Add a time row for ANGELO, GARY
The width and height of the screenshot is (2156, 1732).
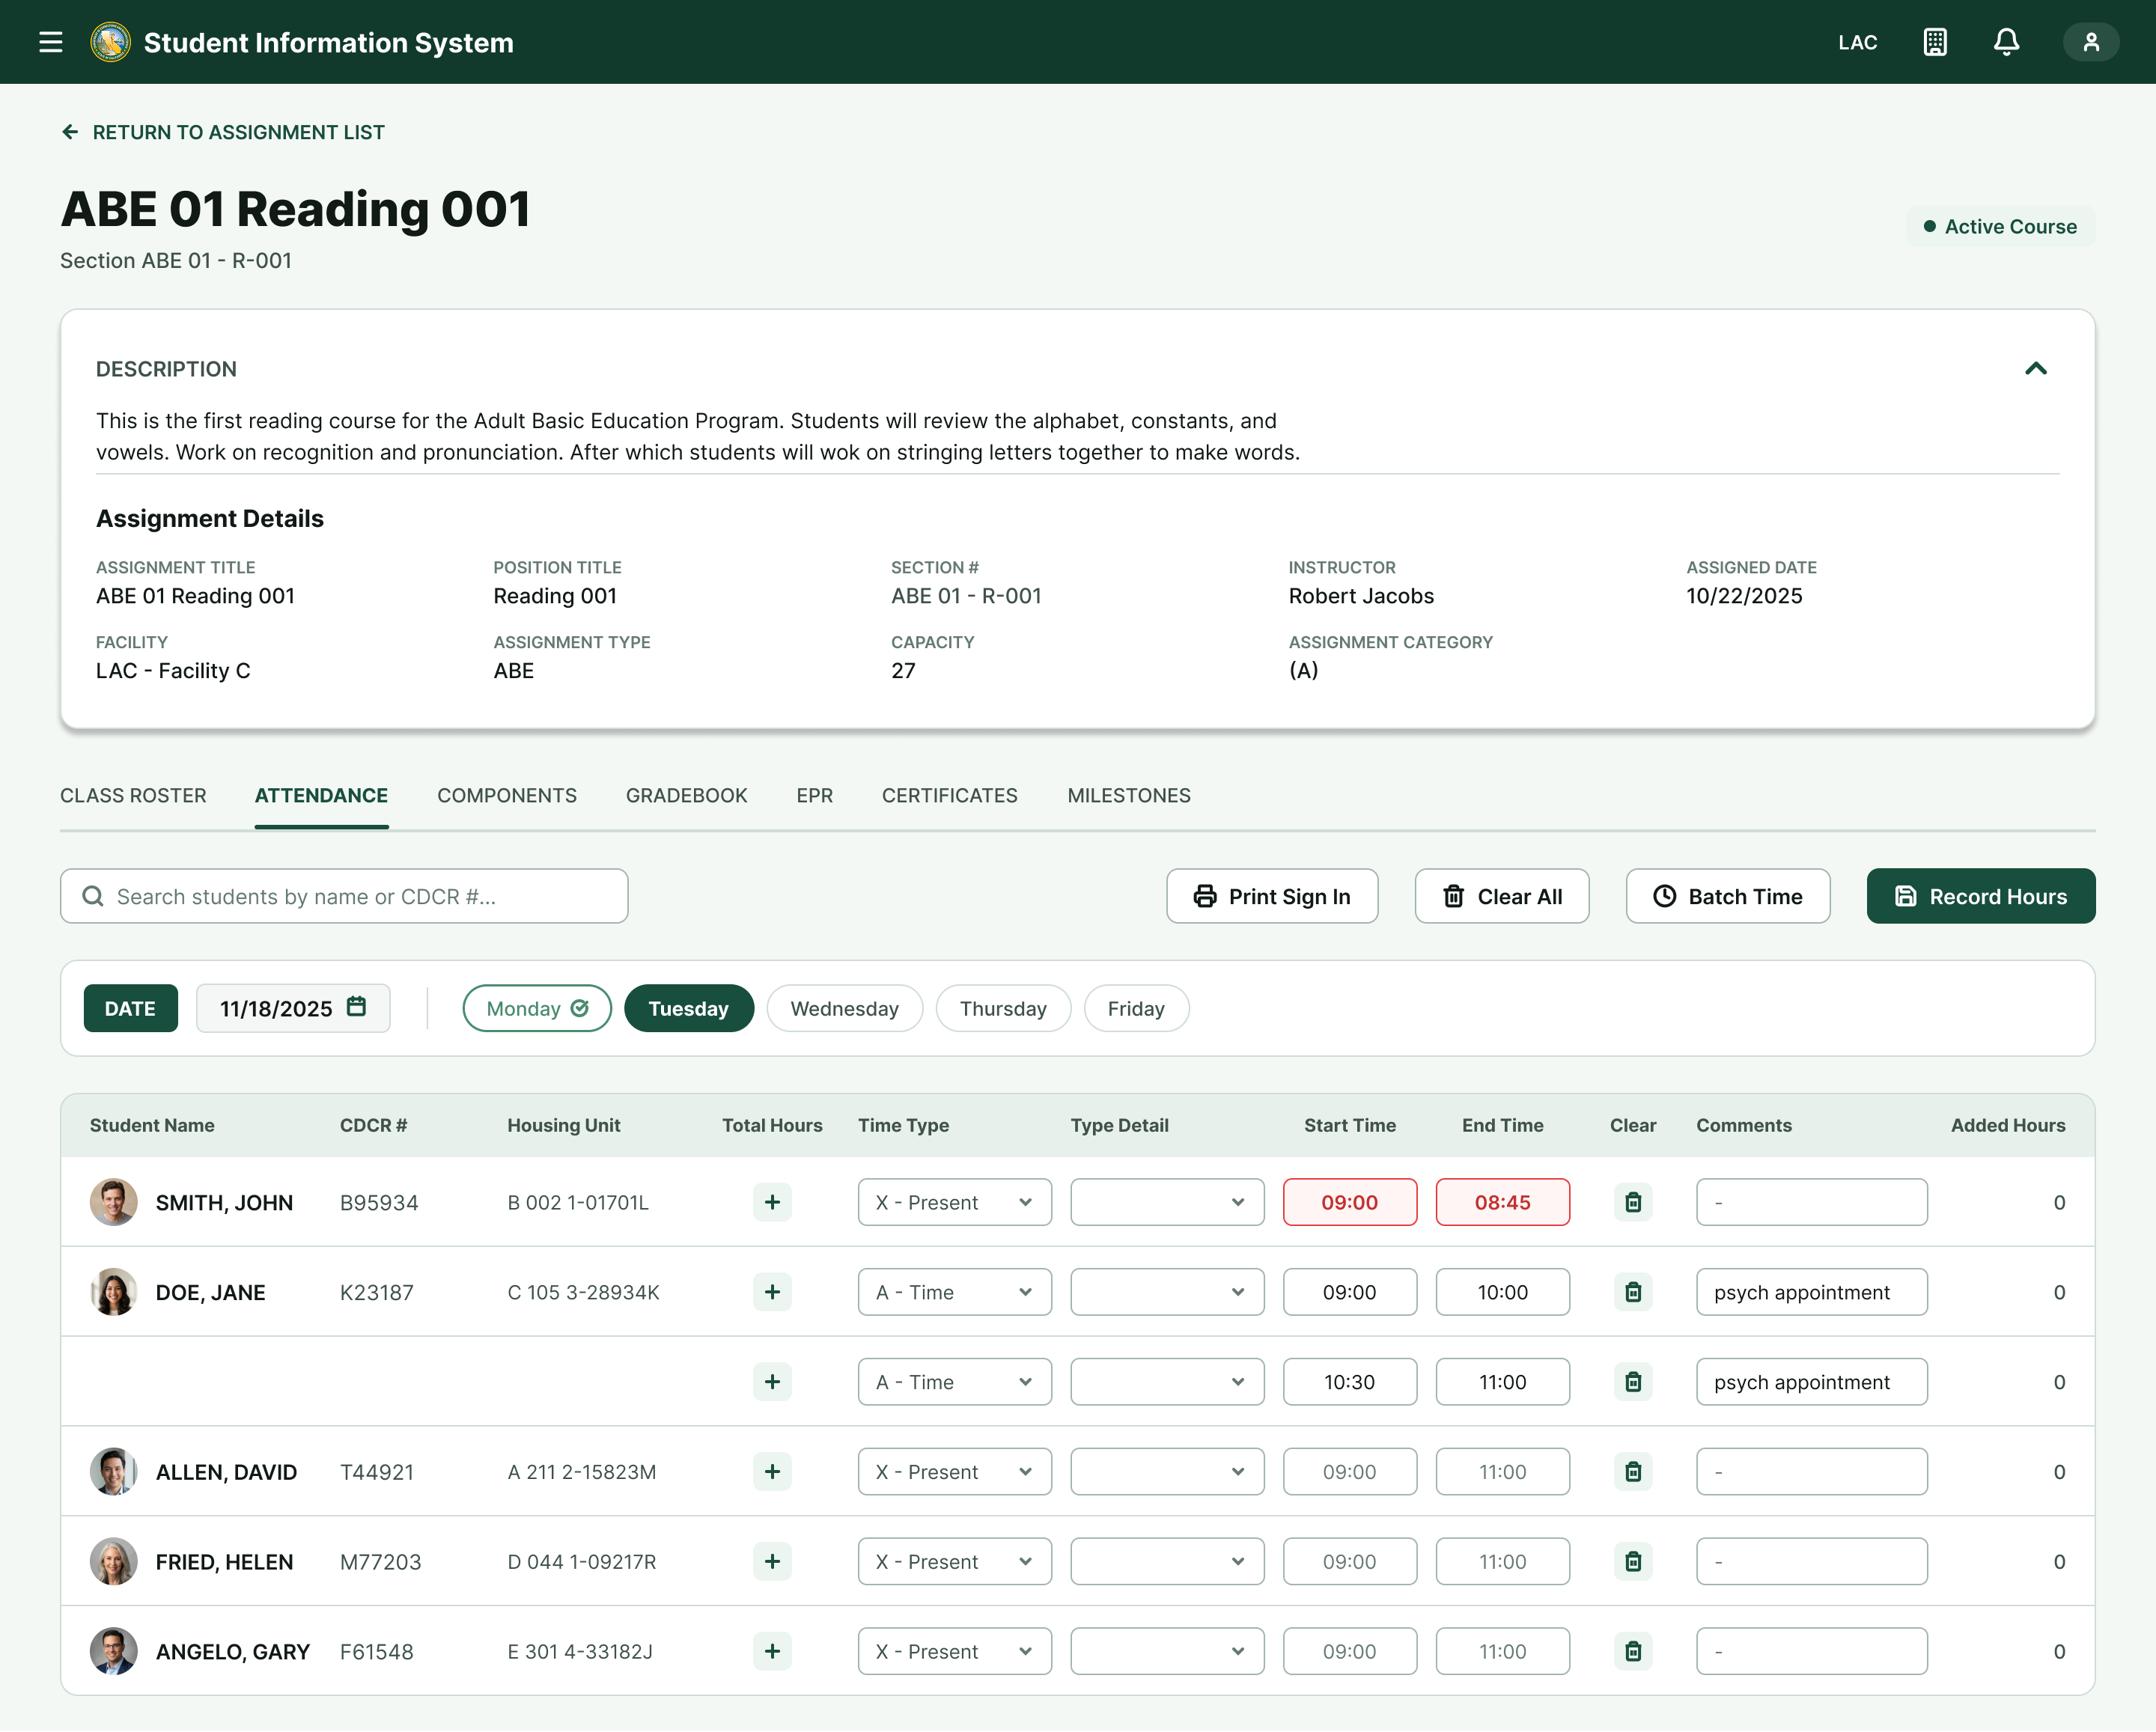[x=772, y=1652]
